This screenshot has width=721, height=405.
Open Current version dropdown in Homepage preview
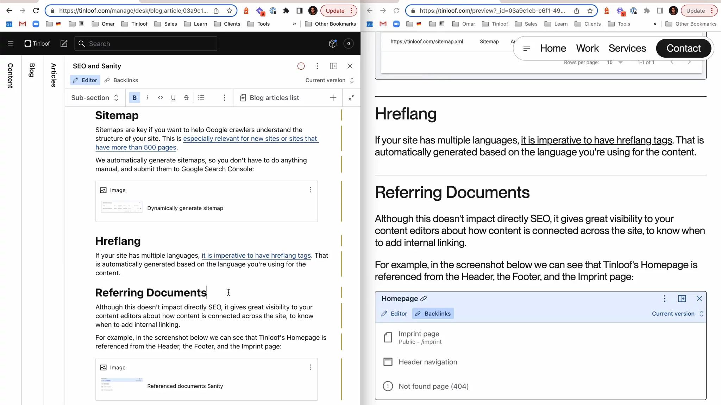678,314
